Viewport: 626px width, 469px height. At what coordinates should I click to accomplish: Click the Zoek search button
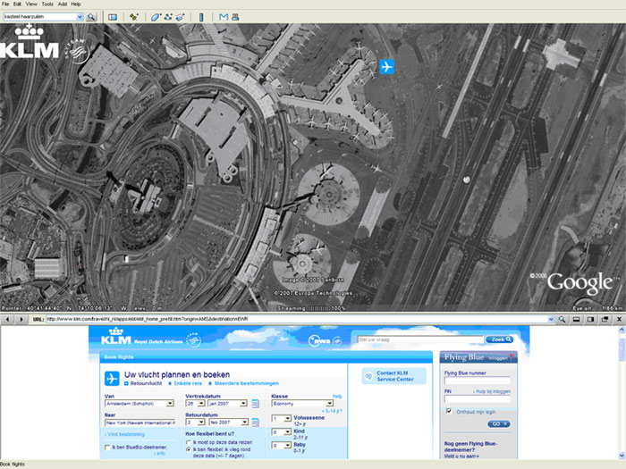pyautogui.click(x=499, y=339)
